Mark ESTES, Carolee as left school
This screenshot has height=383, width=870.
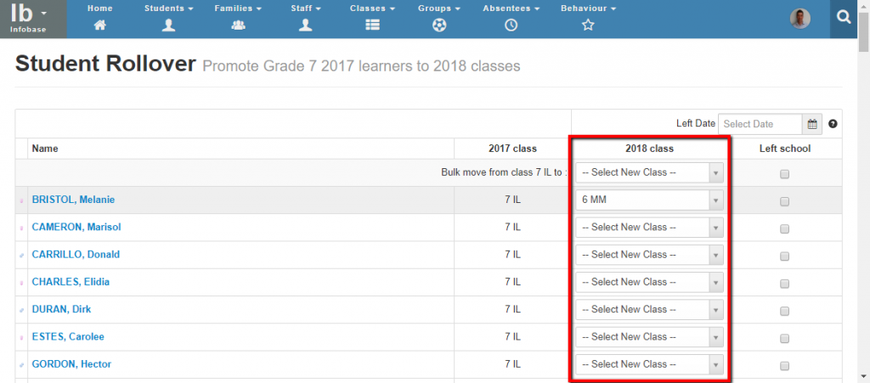coord(784,339)
